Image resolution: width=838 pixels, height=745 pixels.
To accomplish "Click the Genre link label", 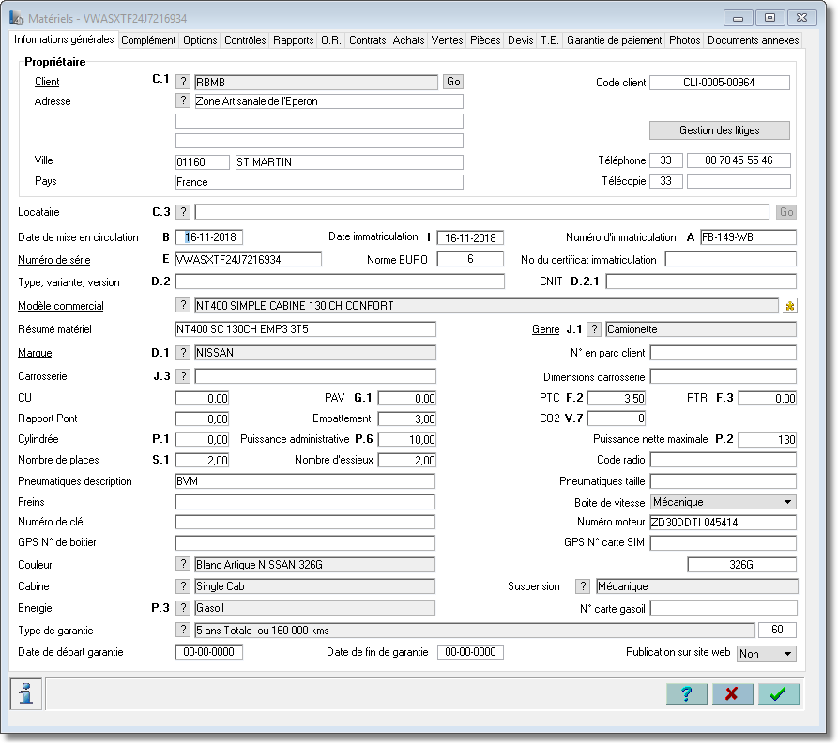I will click(545, 329).
